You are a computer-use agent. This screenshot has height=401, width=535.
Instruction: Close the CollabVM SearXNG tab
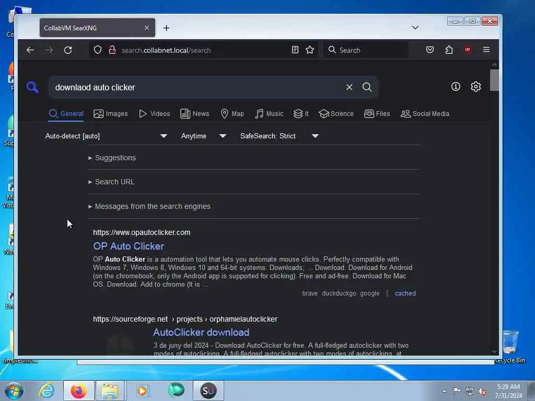point(147,28)
